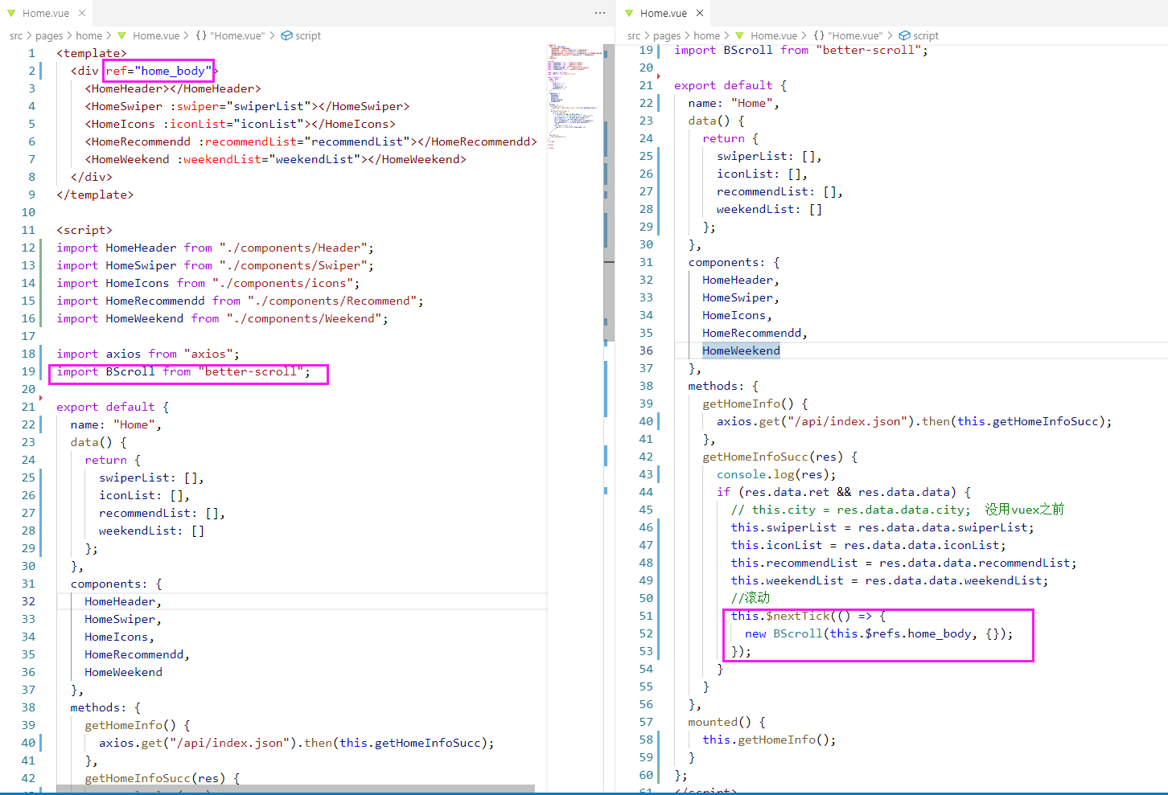Click the <HomeHeader> tag in the template

pos(127,88)
